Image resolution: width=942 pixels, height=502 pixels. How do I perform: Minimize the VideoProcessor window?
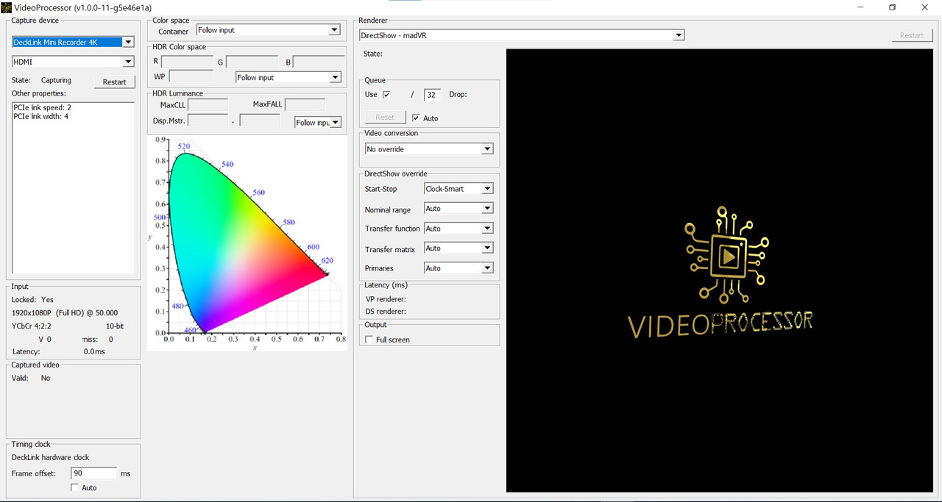[860, 7]
